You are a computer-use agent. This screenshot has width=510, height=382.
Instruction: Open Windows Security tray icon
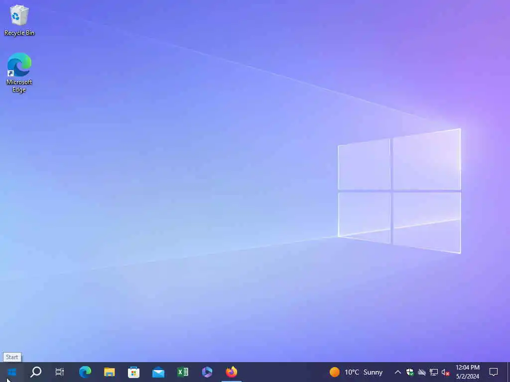[x=410, y=372]
